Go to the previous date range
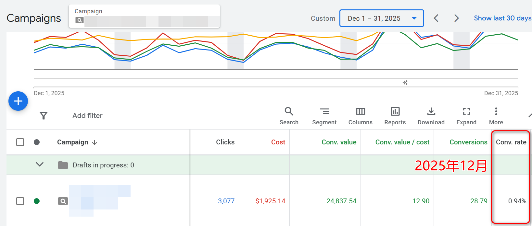This screenshot has height=226, width=532. click(436, 18)
